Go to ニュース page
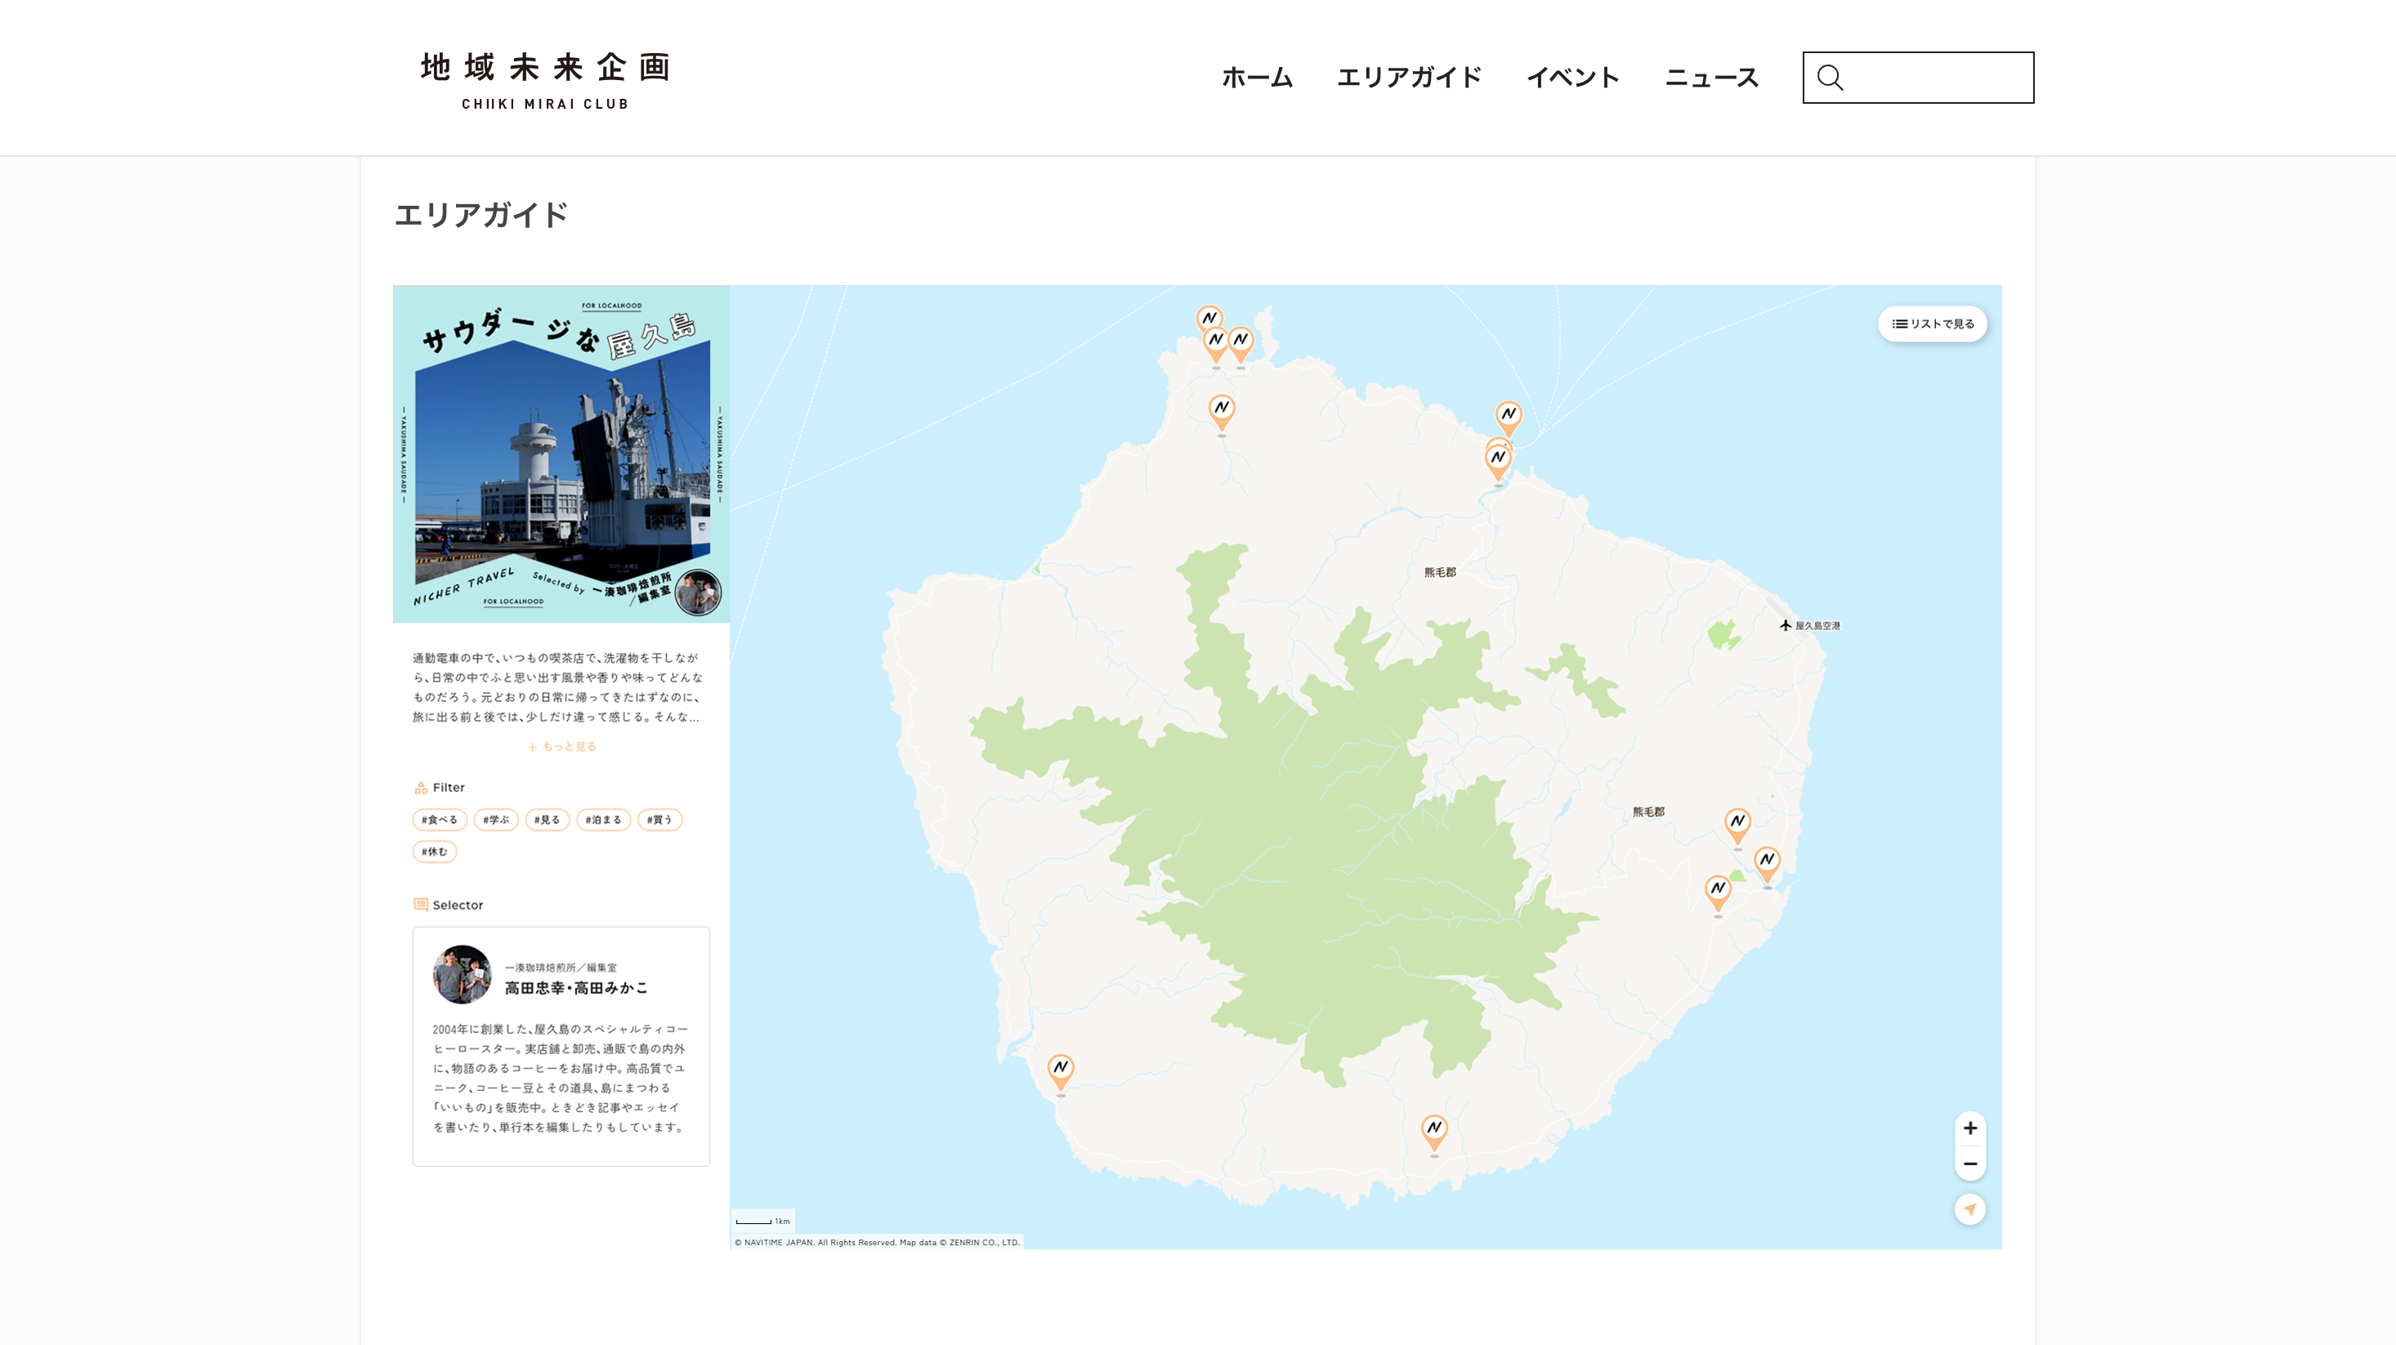The image size is (2396, 1345). [1710, 77]
